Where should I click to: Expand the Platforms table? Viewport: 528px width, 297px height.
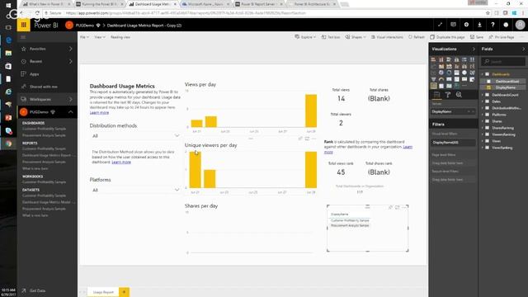click(x=483, y=115)
